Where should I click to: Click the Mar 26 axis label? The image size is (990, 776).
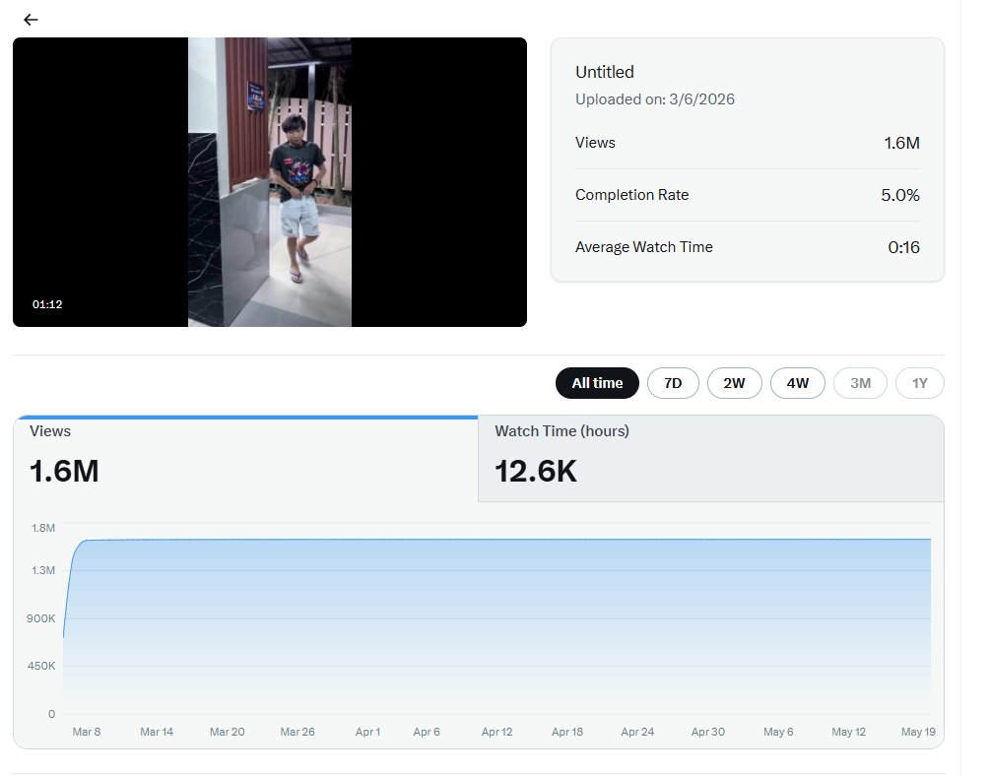297,732
